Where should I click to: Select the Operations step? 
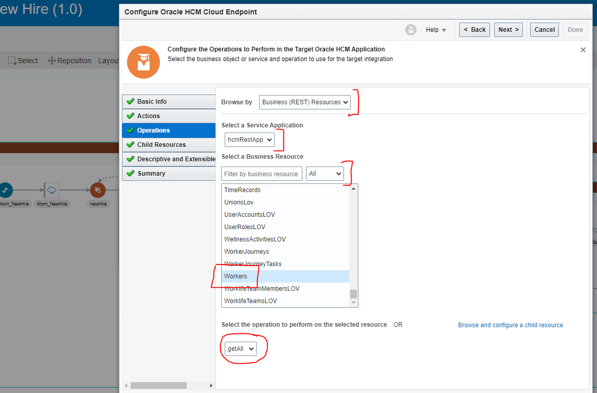tap(169, 130)
